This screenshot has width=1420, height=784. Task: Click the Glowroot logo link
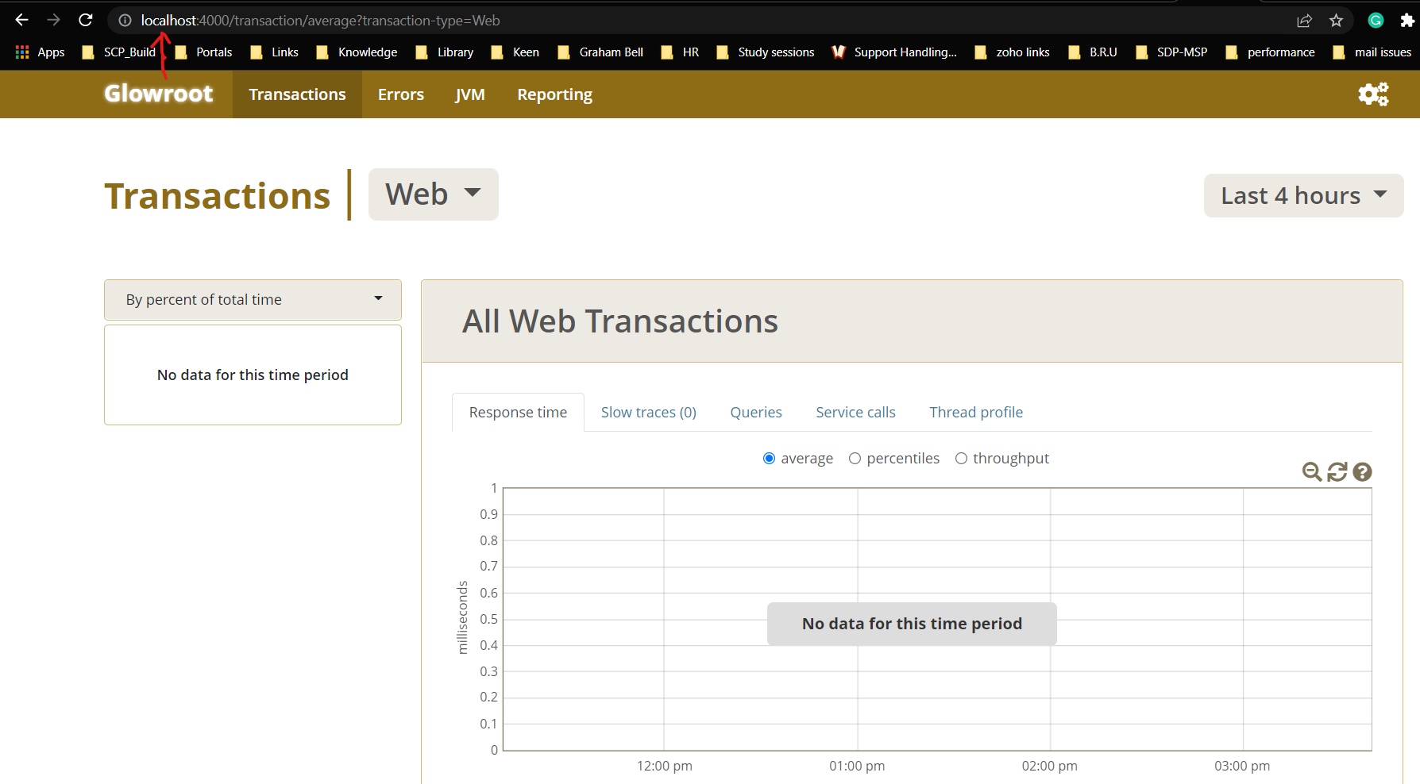(159, 94)
